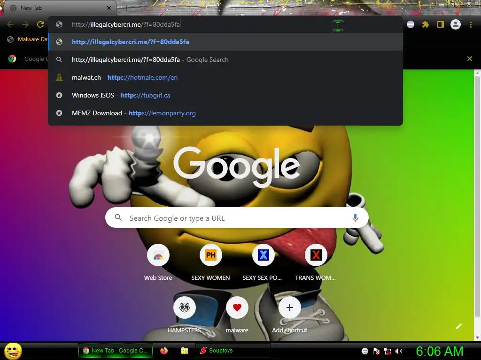Switch to Souptoys taskbar button
The width and height of the screenshot is (481, 360).
coord(233,351)
